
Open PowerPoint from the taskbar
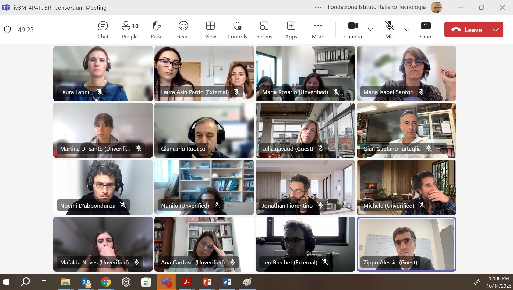click(x=207, y=282)
